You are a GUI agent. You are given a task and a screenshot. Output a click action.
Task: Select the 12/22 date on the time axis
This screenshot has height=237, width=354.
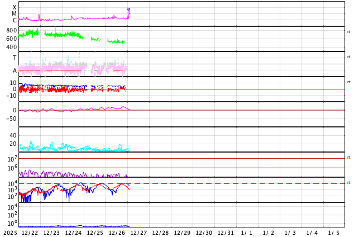pyautogui.click(x=30, y=233)
